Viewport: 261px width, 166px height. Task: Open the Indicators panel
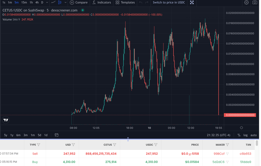101,3
